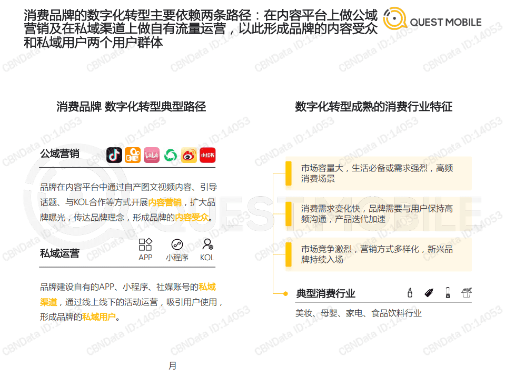Click the blender icon representing 家电
This screenshot has width=505, height=378.
[447, 292]
